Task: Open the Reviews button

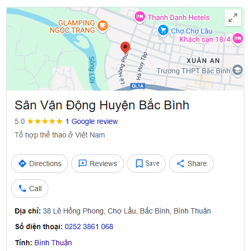Action: pyautogui.click(x=98, y=164)
